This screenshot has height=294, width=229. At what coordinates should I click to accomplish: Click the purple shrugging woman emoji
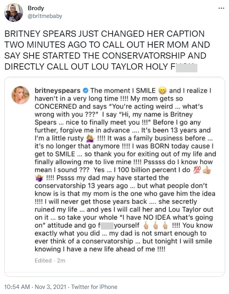39,178
